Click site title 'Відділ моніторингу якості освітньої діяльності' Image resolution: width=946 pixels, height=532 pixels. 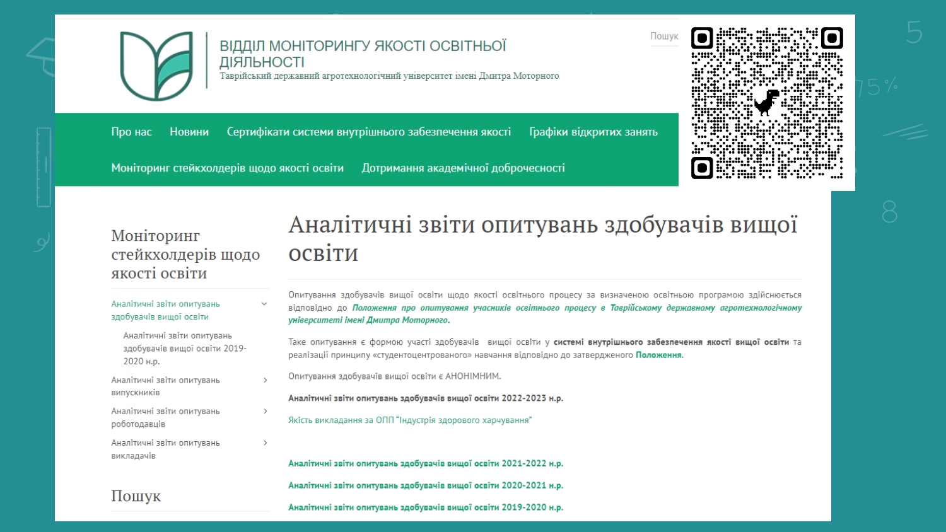(x=363, y=54)
